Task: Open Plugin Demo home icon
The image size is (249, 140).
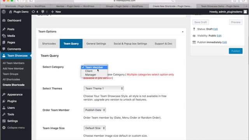Action: 11,12
